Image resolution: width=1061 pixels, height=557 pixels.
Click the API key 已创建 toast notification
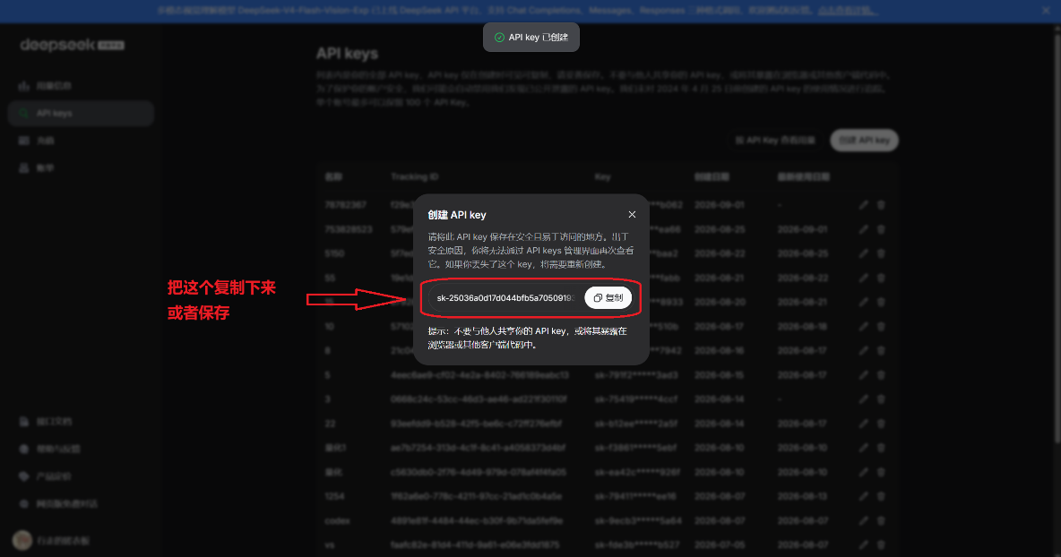coord(531,38)
